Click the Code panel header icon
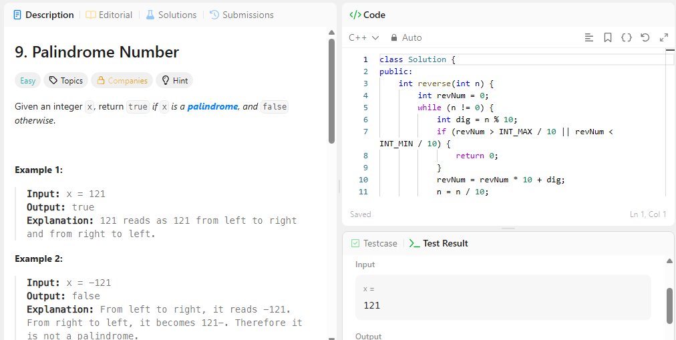This screenshot has width=676, height=340. (x=355, y=15)
